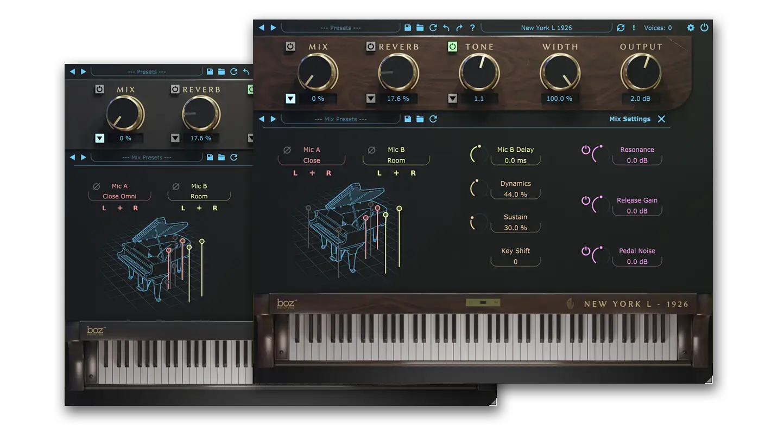Click the redo arrow in top toolbar
Viewport: 784px width, 427px height.
(459, 28)
